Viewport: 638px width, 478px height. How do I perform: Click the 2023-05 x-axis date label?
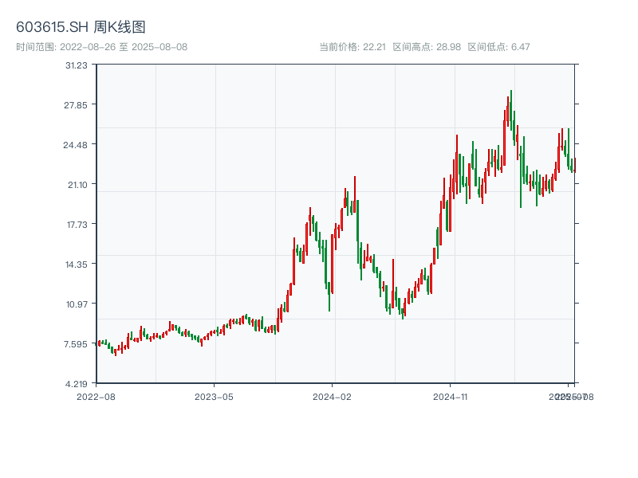pos(214,396)
